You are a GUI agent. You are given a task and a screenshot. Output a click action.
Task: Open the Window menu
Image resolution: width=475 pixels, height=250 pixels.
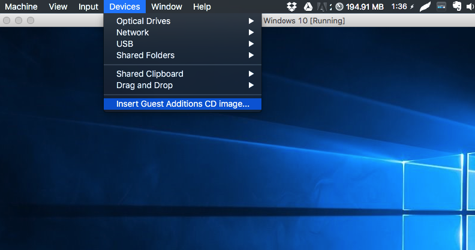click(x=167, y=7)
